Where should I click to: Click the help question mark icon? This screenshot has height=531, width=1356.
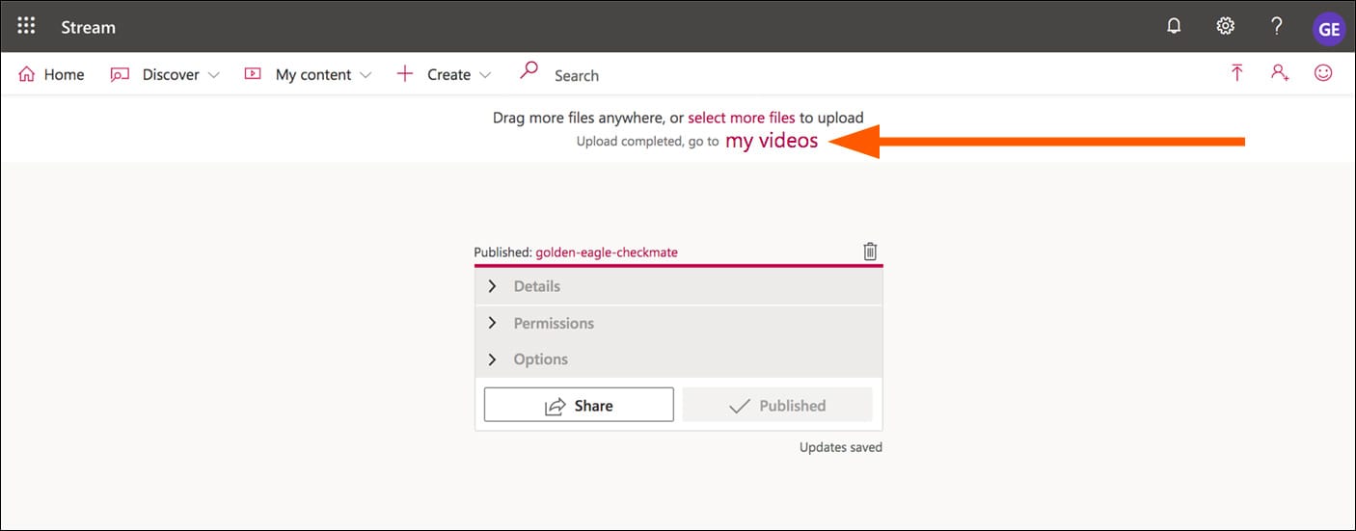point(1276,27)
